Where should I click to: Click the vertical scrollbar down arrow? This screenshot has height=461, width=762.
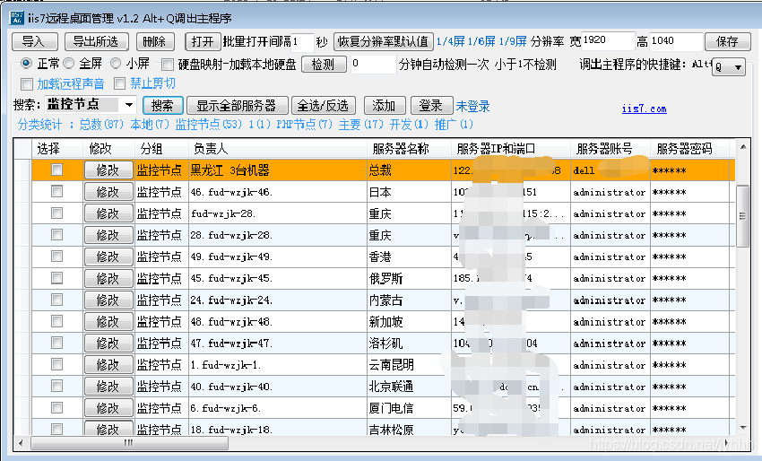743,428
